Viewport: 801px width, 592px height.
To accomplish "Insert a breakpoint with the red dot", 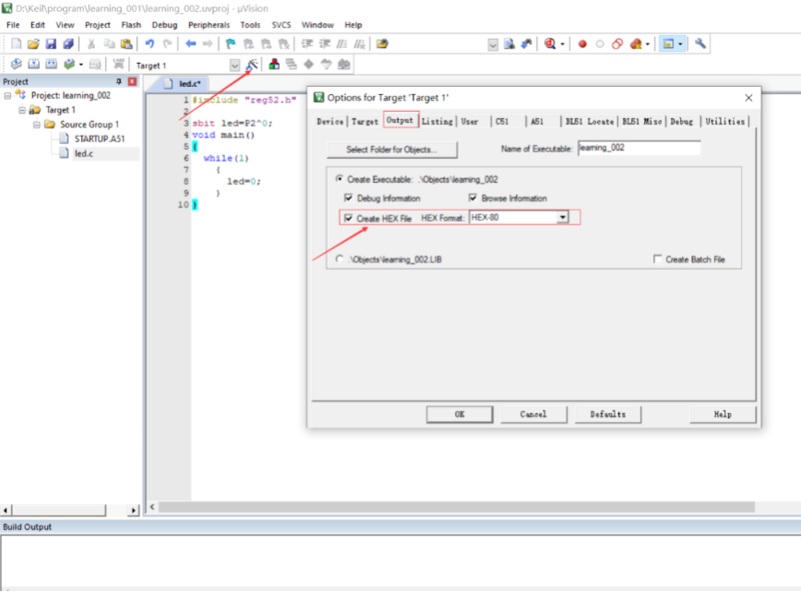I will 582,44.
